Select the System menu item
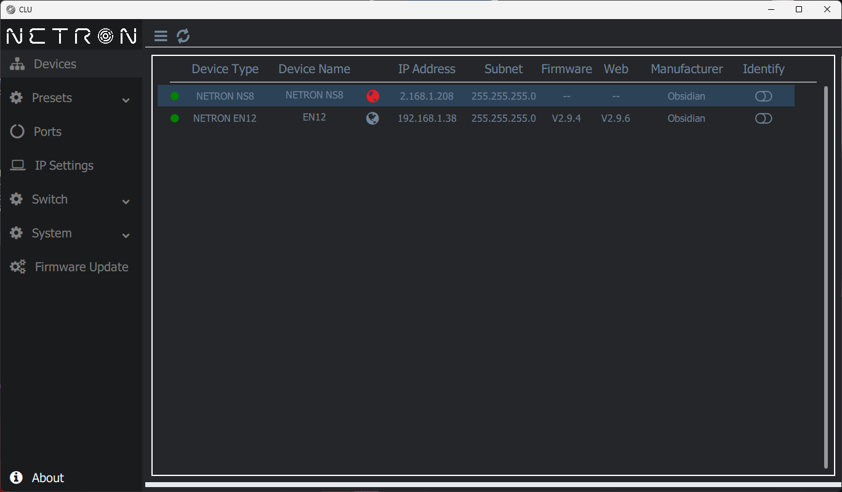This screenshot has width=842, height=492. tap(71, 233)
